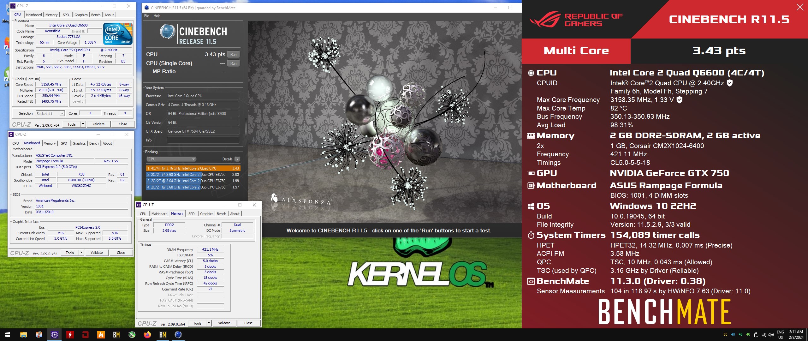Screen dimensions: 808x341
Task: Click Tools button in CPU-Z Memory window
Action: pos(197,323)
